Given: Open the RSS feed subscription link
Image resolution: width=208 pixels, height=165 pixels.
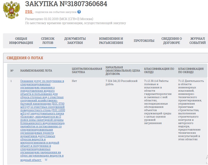Looking at the screenshot, I should [29, 12].
